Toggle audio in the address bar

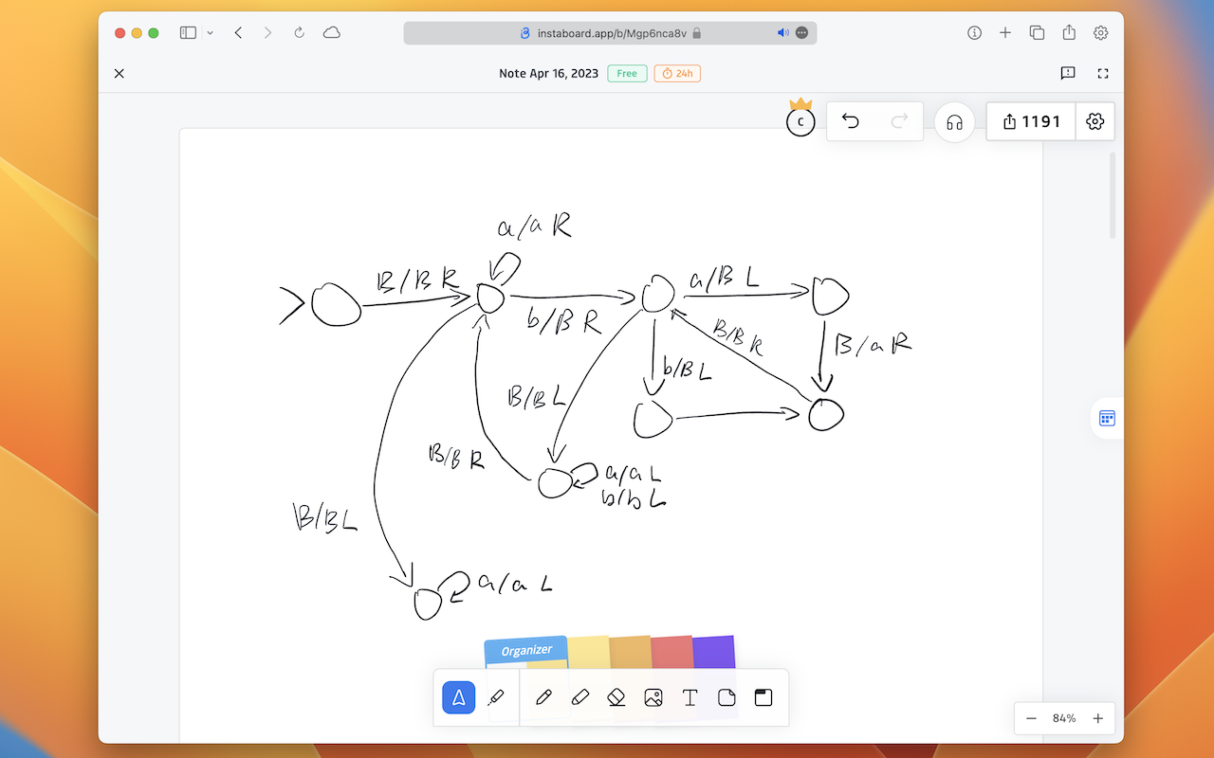[x=782, y=32]
